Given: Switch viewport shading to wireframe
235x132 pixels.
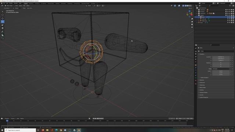Looking at the screenshot, I should (x=185, y=6).
